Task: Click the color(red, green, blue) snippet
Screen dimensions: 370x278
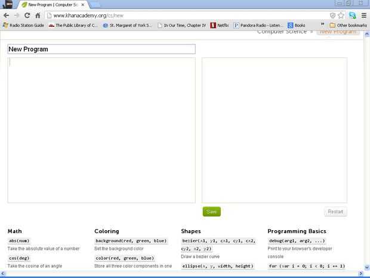Action: [x=125, y=258]
